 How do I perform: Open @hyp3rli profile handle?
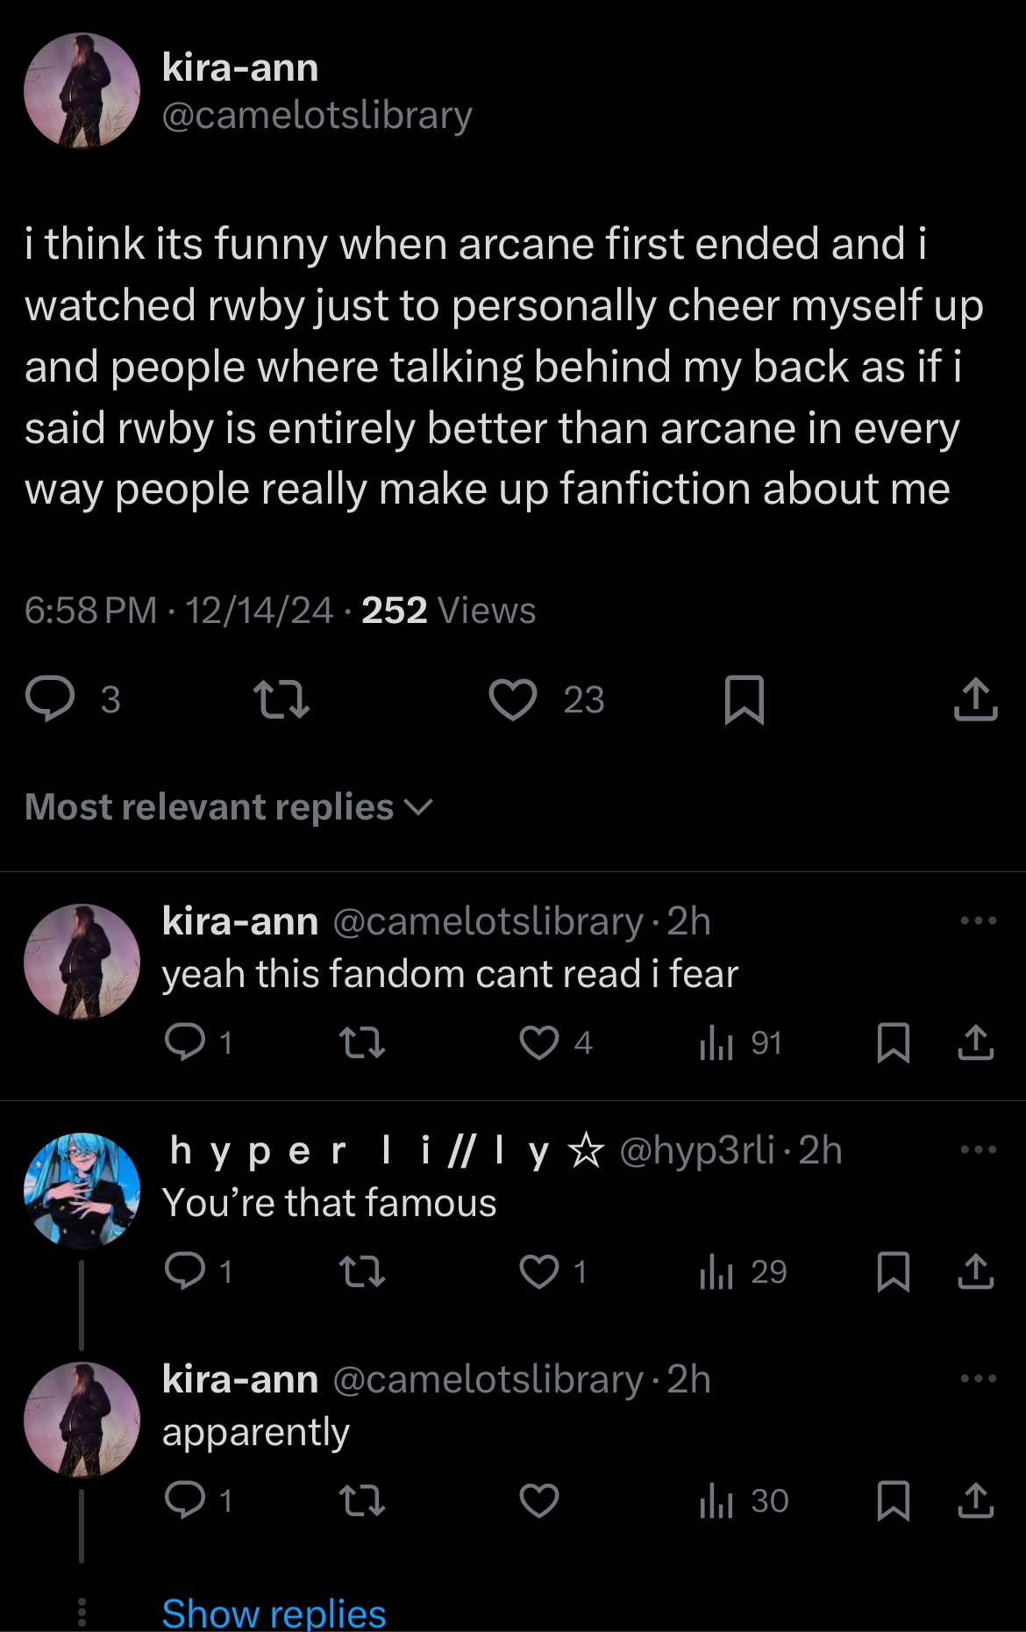pos(697,1149)
